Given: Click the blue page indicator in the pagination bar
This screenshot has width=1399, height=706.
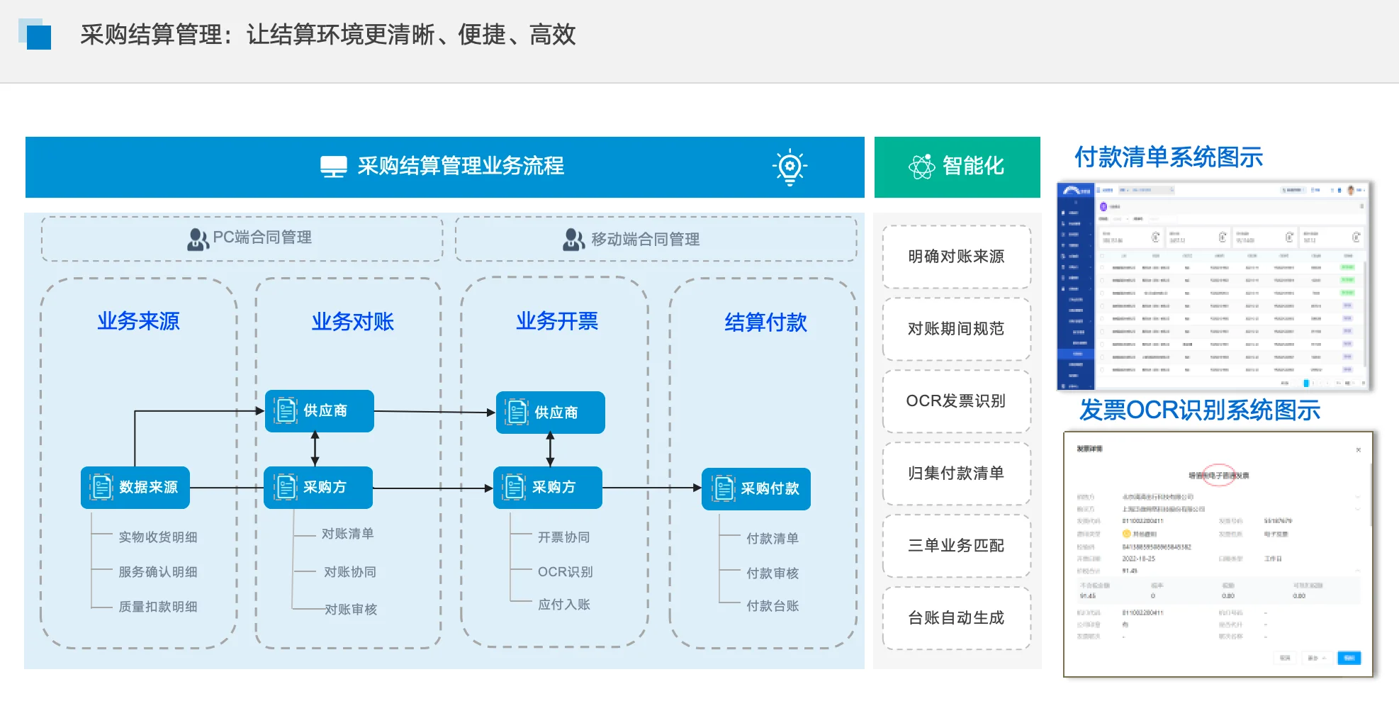Looking at the screenshot, I should tap(1306, 383).
